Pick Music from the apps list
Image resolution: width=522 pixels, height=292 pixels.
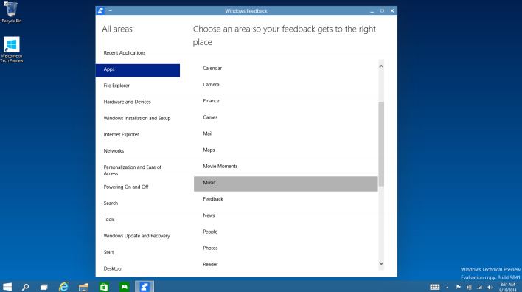tap(285, 184)
